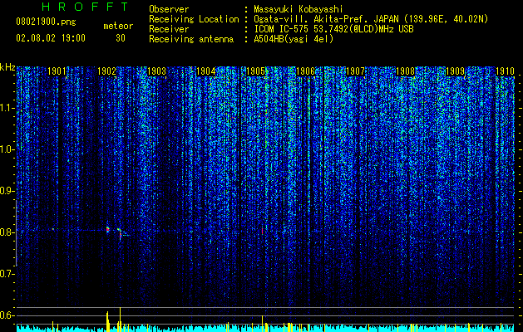Click the HROFFT title text
Image resolution: width=523 pixels, height=332 pixels.
coord(86,7)
